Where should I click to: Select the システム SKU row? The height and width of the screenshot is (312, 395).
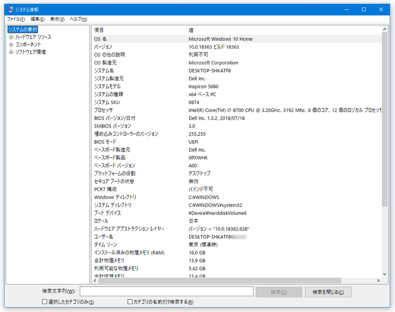coord(237,102)
